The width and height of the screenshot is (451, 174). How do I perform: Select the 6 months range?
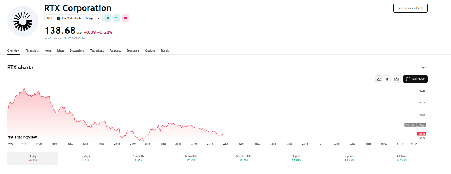pyautogui.click(x=191, y=158)
